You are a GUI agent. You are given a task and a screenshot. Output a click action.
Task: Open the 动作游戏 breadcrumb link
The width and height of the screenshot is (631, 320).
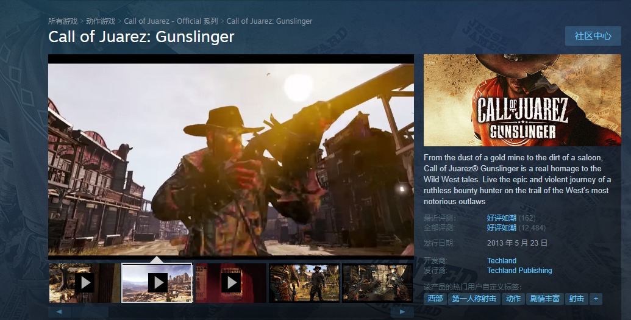tap(101, 21)
